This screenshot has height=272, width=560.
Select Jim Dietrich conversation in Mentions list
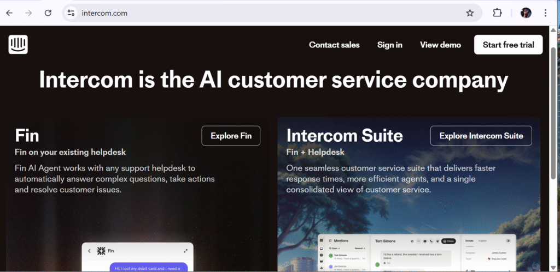click(347, 268)
